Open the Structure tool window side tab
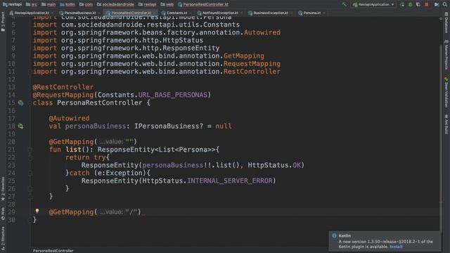The height and width of the screenshot is (253, 450). pos(3,238)
